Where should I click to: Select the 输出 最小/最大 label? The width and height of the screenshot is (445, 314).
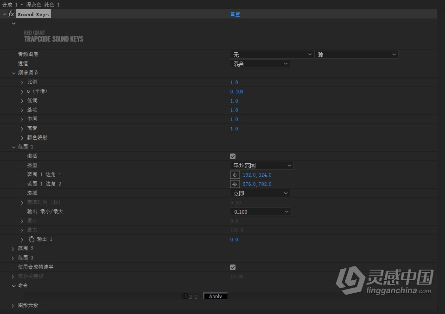[45, 211]
